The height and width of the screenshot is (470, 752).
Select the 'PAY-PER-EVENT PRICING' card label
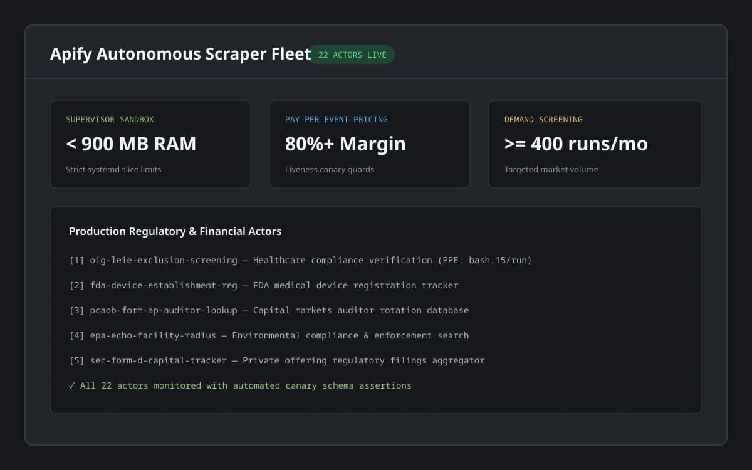pos(337,119)
